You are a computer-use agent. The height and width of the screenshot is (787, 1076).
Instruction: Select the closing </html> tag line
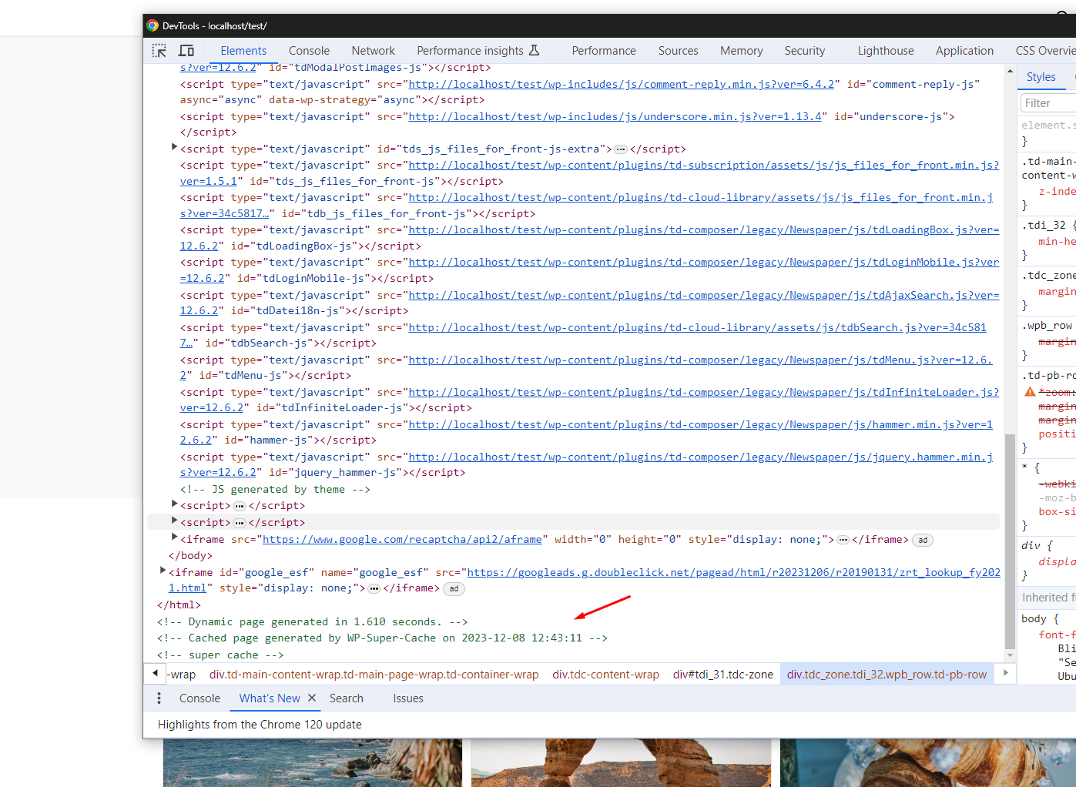click(x=179, y=605)
